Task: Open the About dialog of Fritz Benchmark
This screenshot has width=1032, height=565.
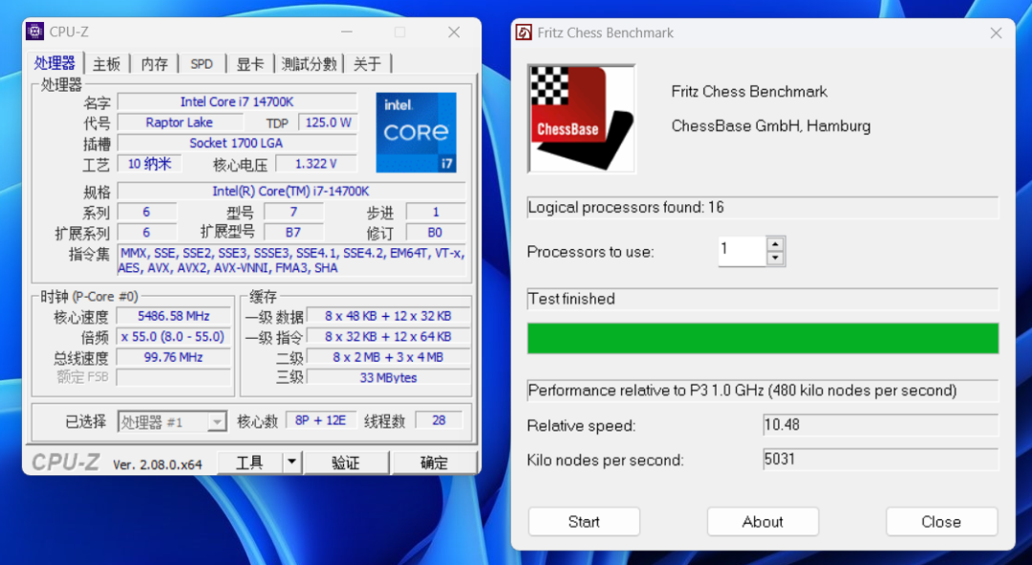Action: point(763,522)
